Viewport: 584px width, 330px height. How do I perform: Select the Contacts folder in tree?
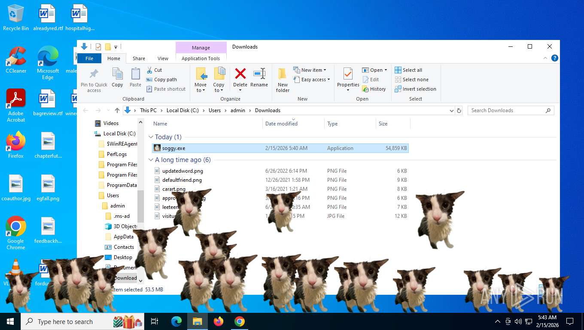124,247
